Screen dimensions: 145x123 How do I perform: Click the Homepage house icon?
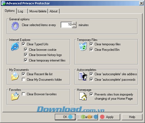coord(83,96)
